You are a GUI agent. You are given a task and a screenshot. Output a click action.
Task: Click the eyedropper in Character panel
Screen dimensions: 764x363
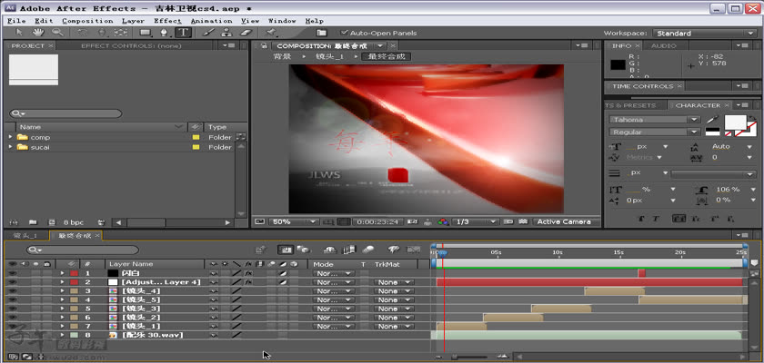pyautogui.click(x=712, y=119)
